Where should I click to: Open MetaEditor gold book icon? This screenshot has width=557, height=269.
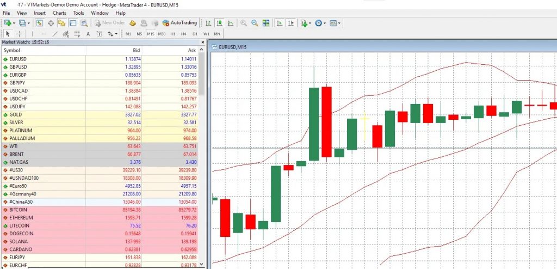pos(133,23)
